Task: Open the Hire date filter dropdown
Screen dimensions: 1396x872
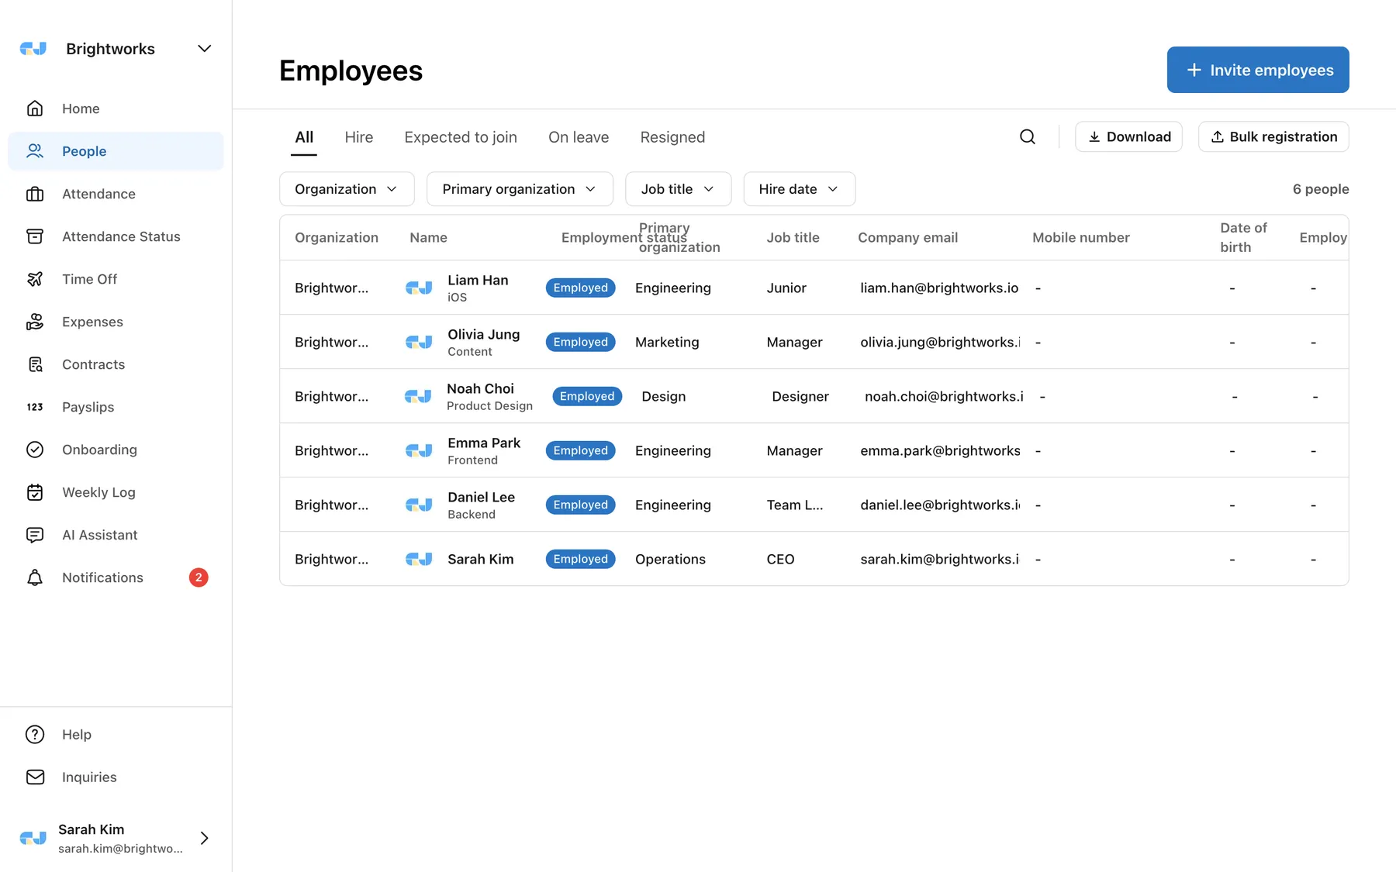Action: click(x=799, y=189)
